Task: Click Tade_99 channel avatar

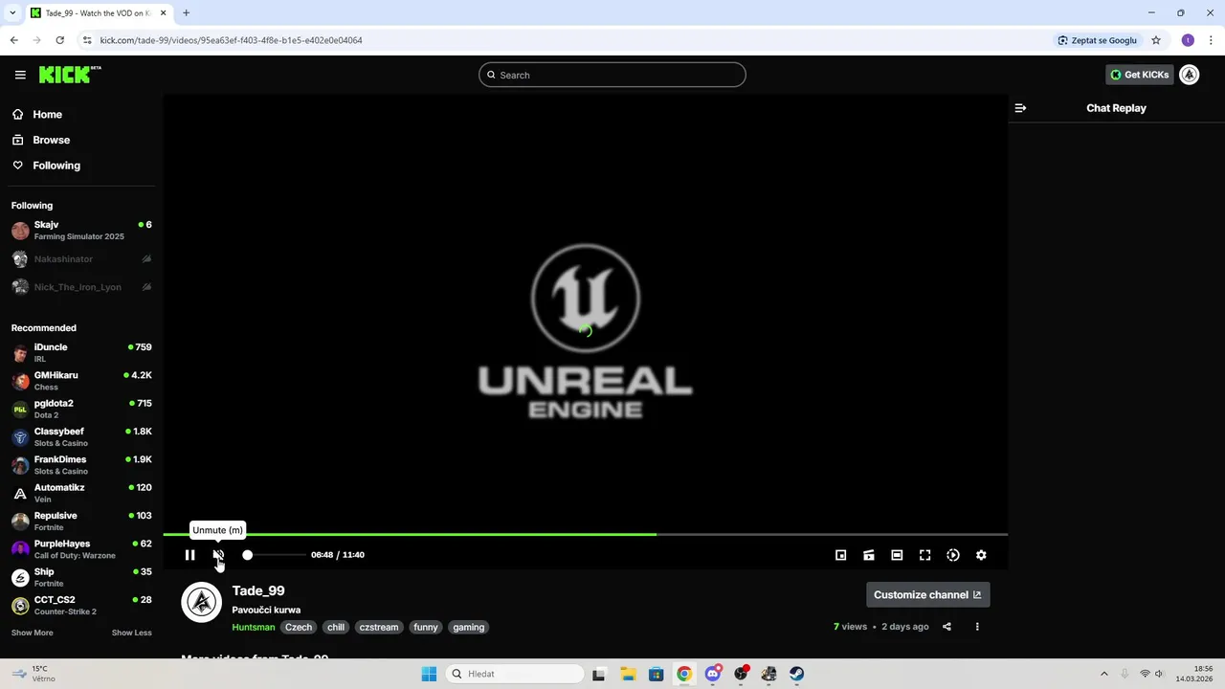Action: pos(201,602)
